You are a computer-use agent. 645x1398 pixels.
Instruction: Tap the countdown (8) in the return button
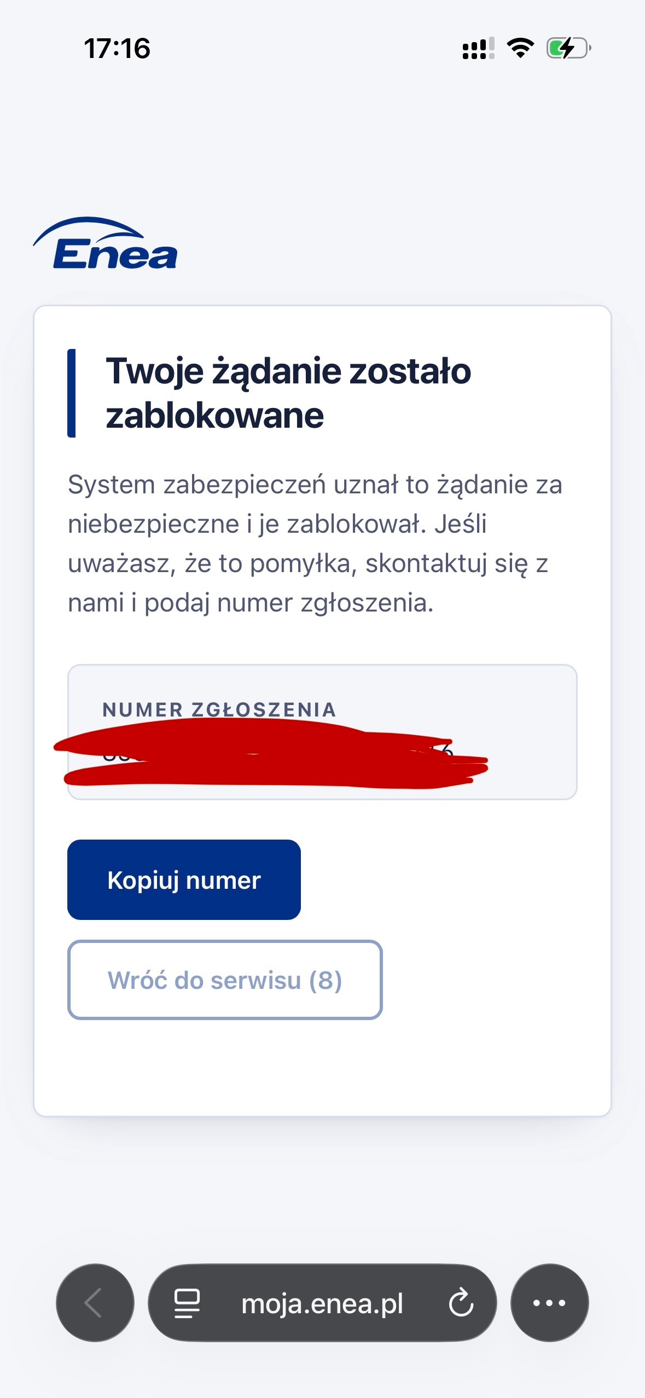(326, 980)
